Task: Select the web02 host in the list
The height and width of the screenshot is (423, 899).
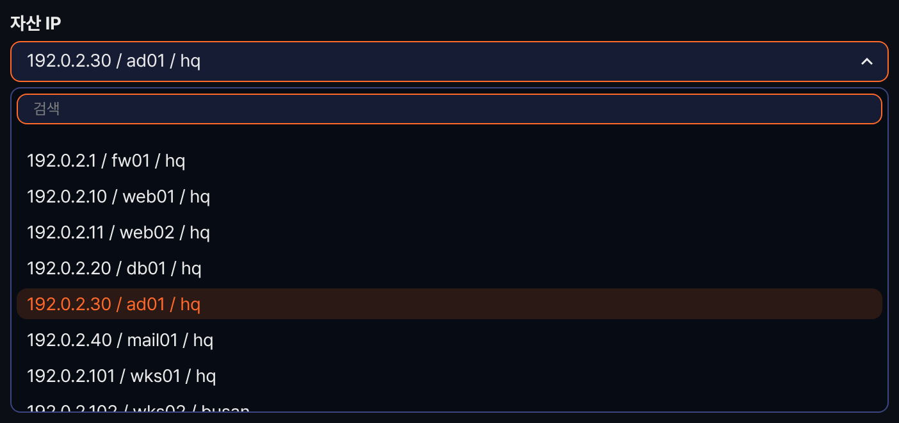Action: tap(449, 232)
